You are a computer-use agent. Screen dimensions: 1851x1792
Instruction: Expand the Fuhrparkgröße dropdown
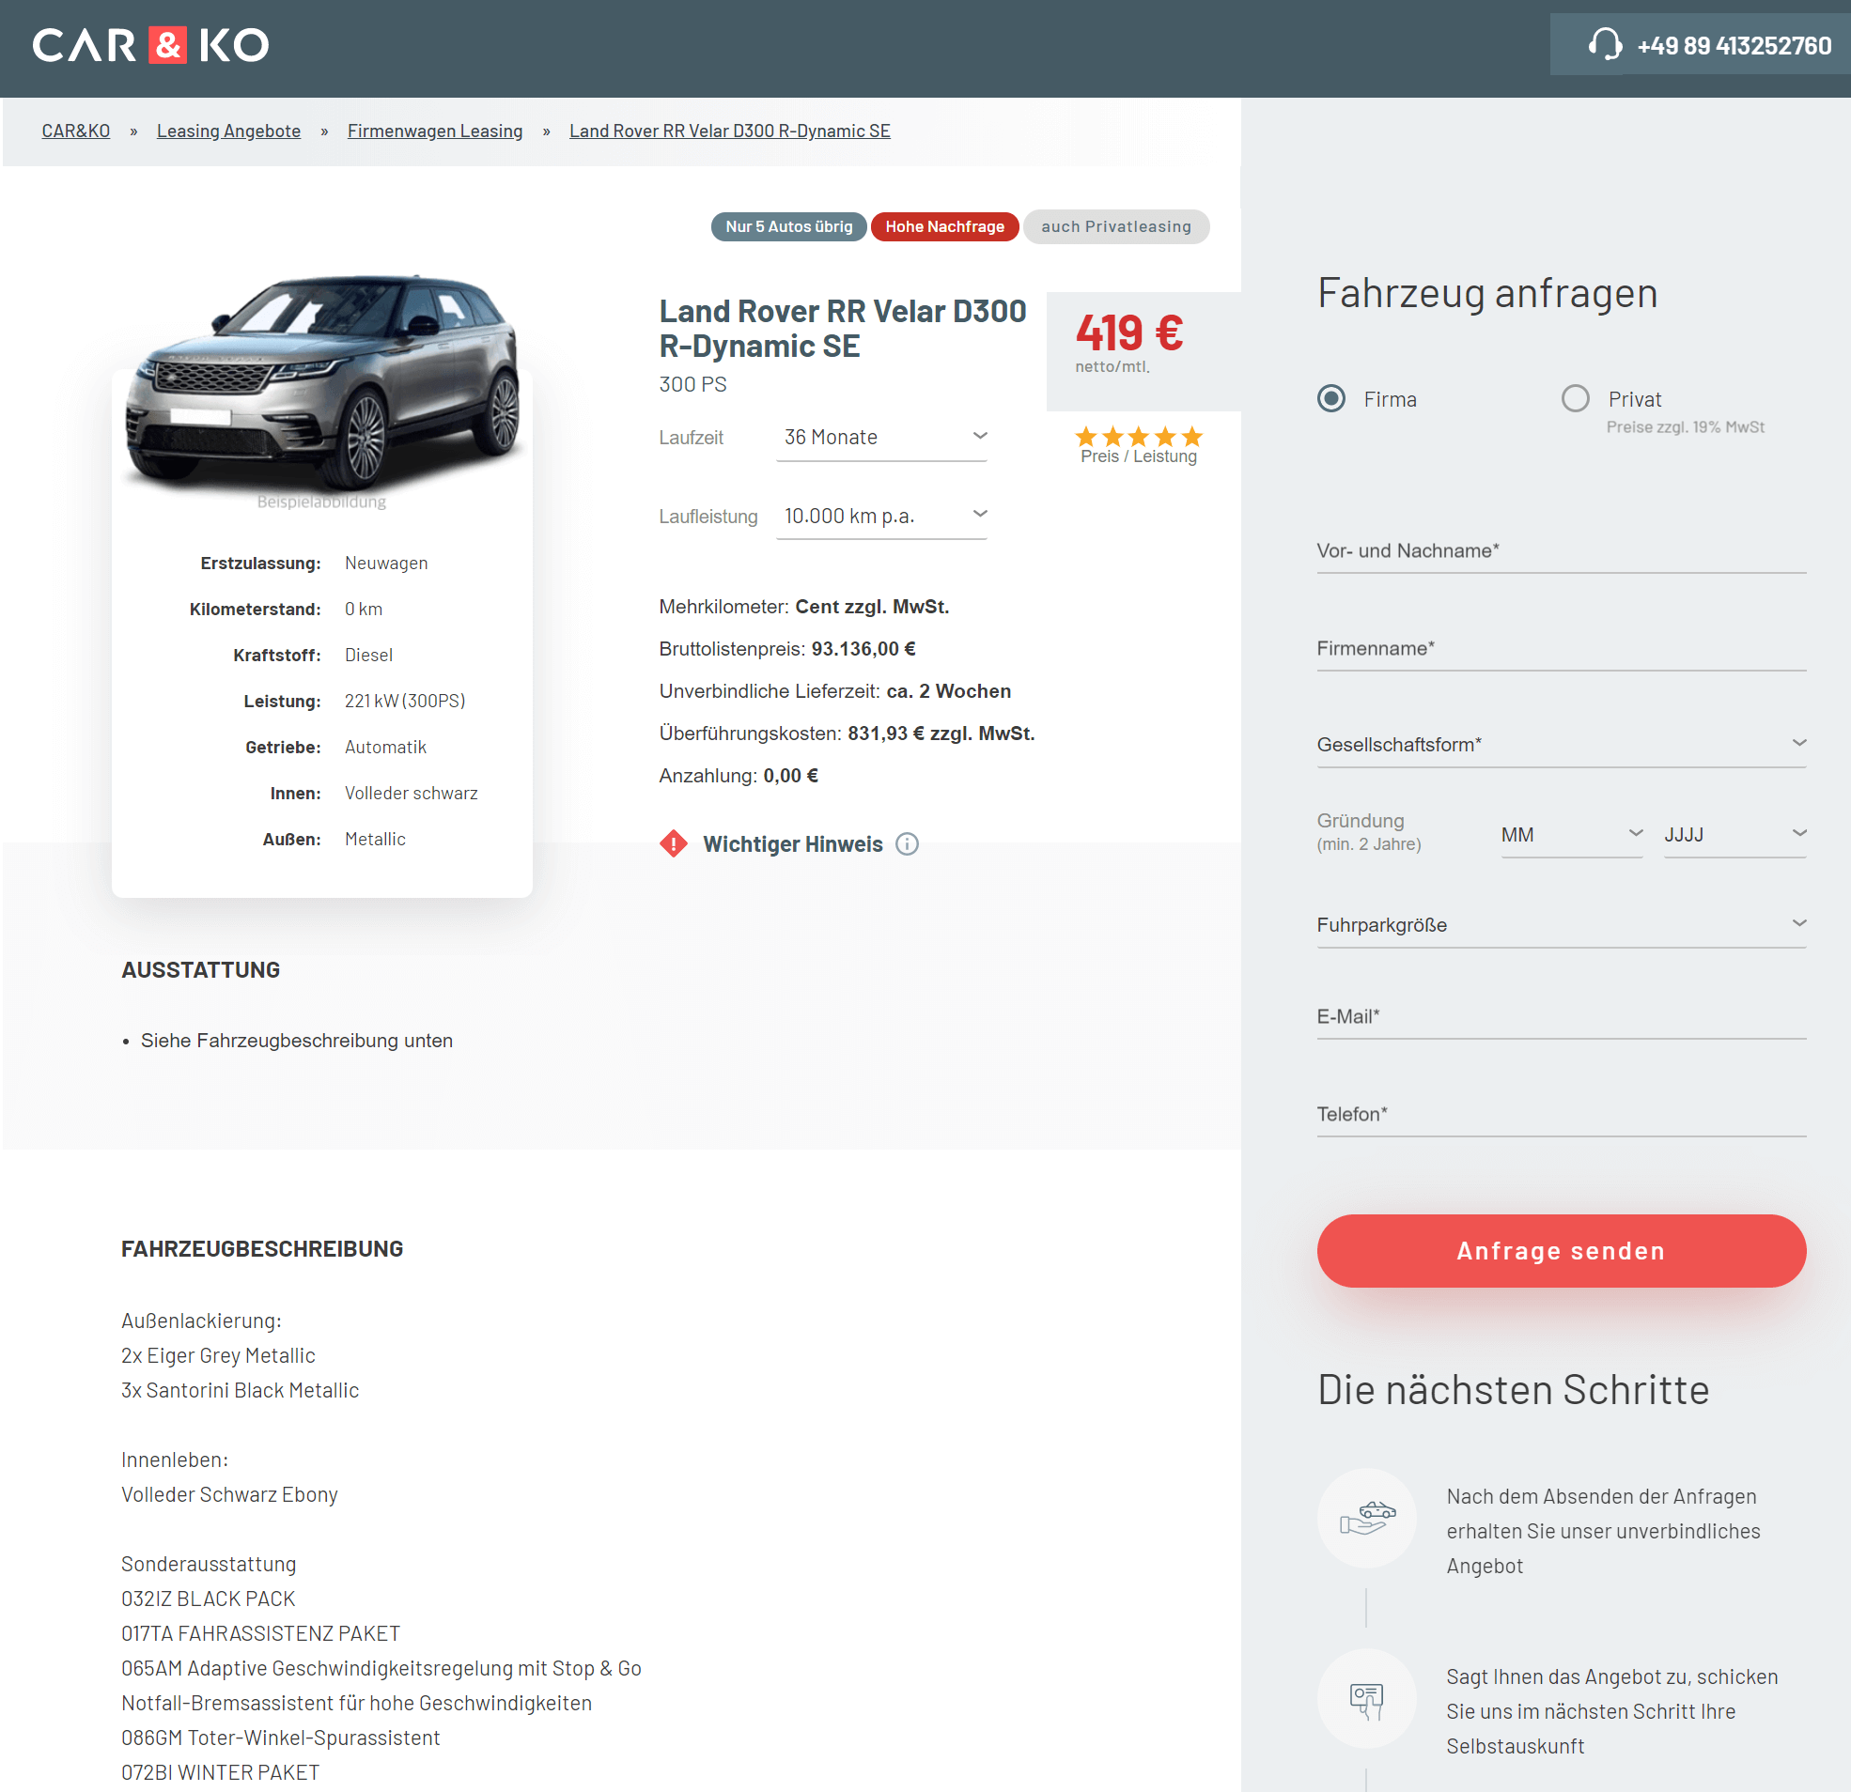click(1561, 924)
